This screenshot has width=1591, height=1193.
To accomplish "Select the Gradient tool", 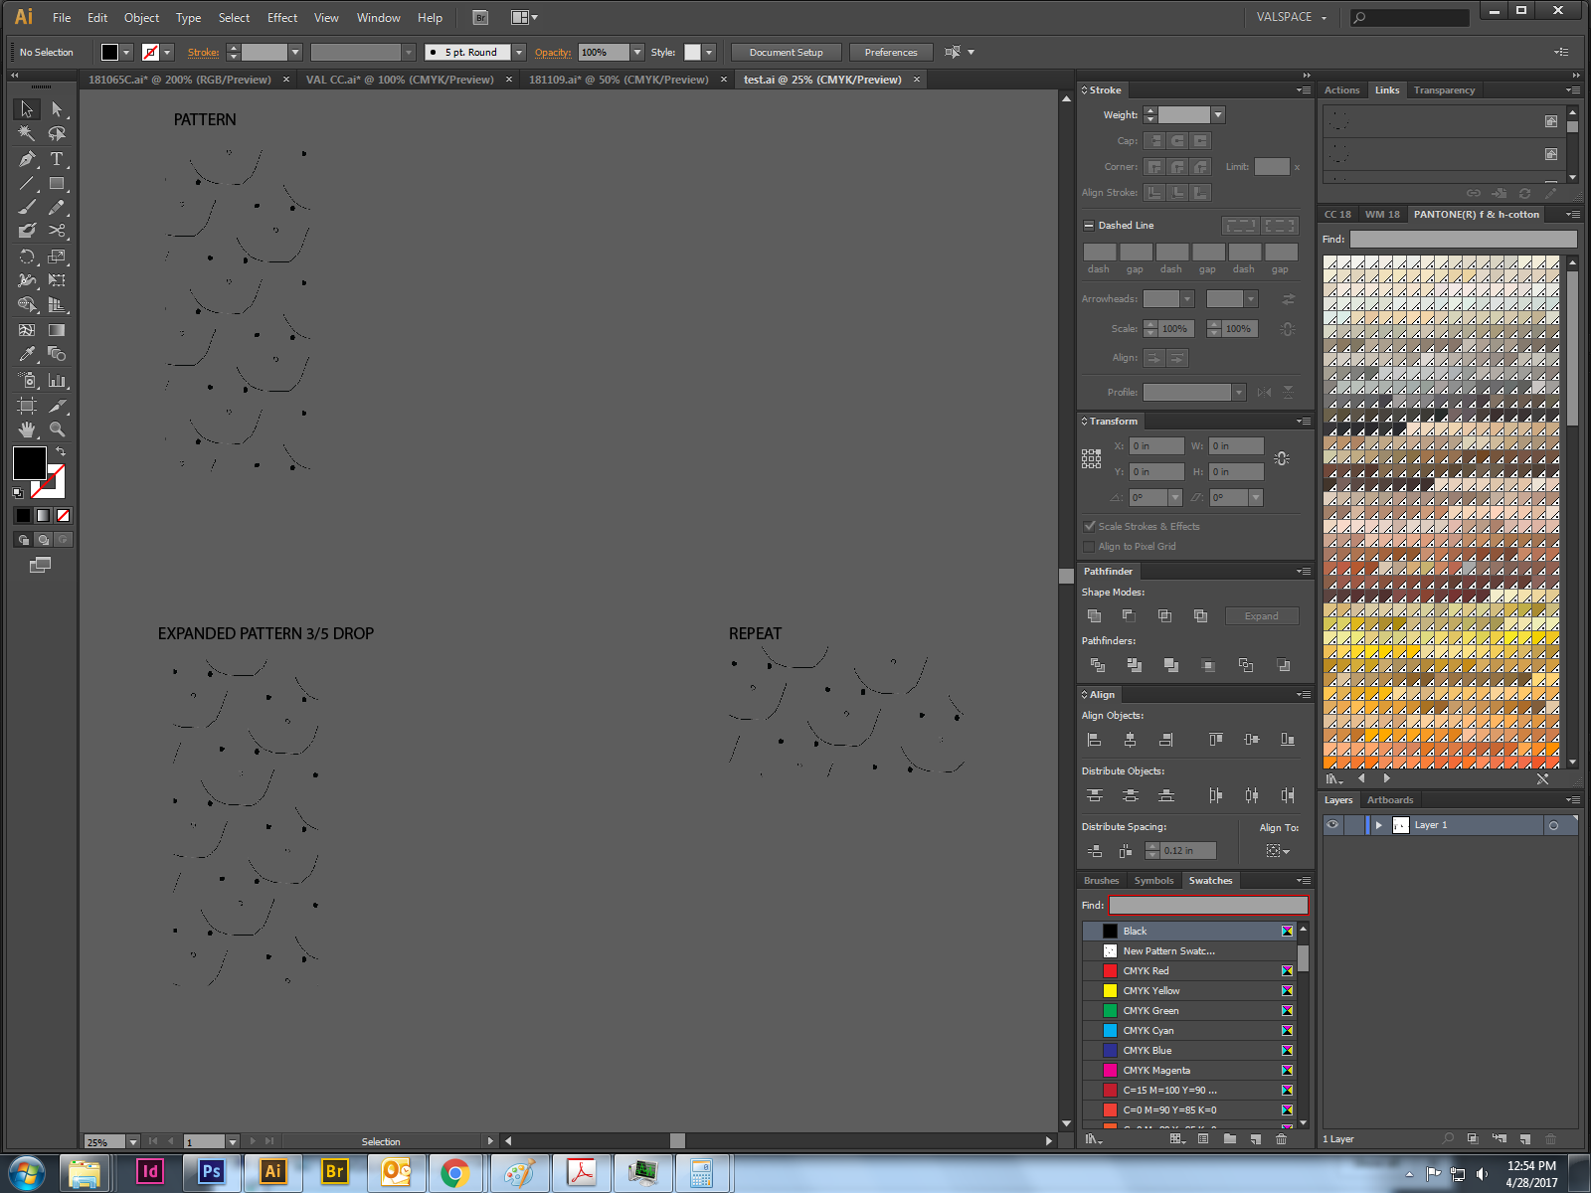I will coord(57,330).
